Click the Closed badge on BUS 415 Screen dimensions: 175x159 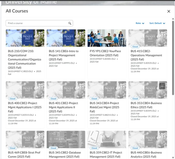click(135, 46)
